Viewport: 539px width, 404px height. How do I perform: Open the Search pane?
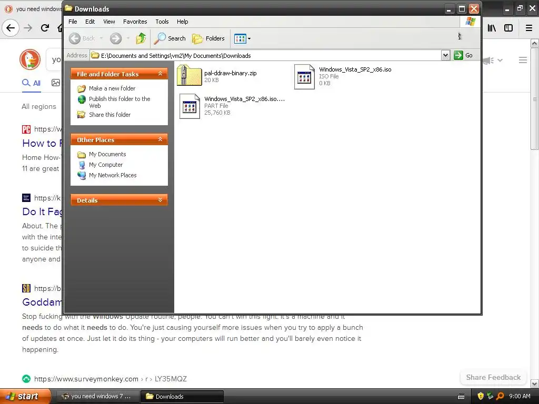[x=169, y=38]
